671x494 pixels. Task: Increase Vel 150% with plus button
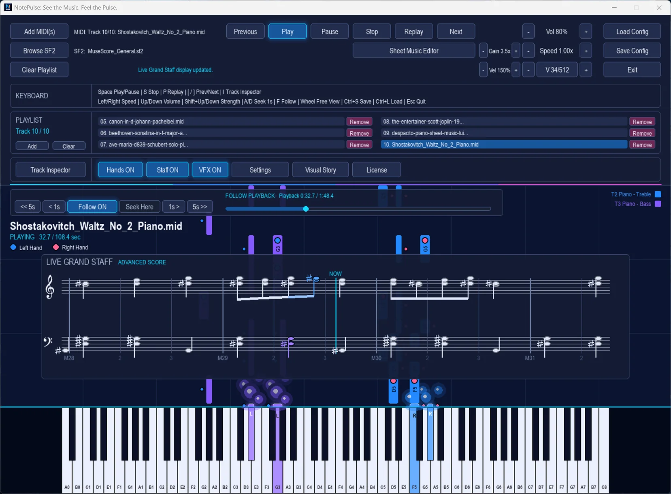coord(516,70)
